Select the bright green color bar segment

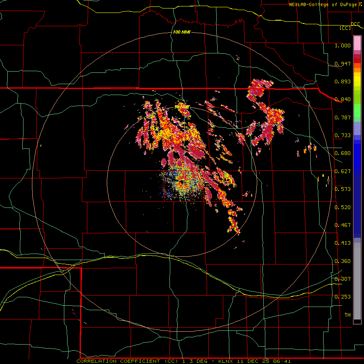[x=357, y=110]
